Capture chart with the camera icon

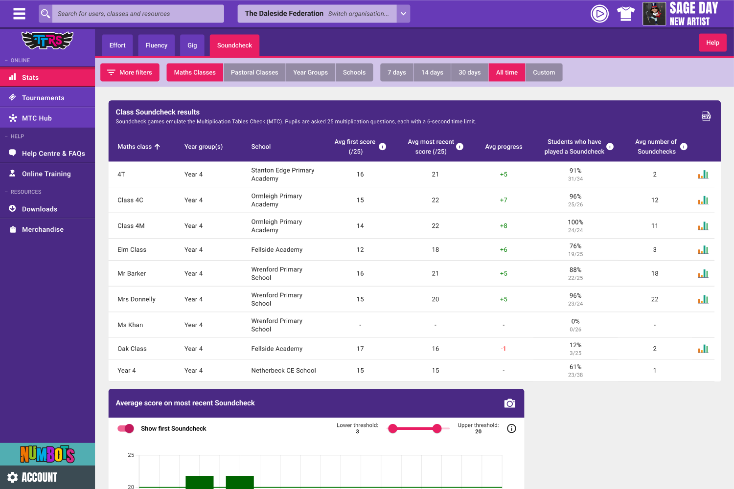click(x=509, y=403)
